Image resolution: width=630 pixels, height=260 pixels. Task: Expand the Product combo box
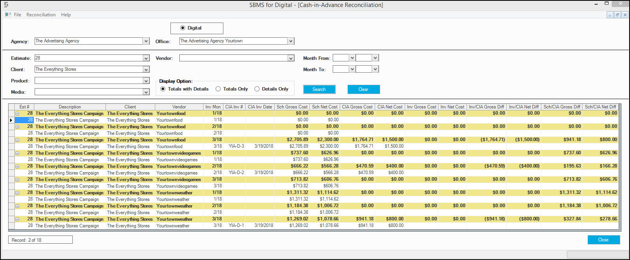146,81
